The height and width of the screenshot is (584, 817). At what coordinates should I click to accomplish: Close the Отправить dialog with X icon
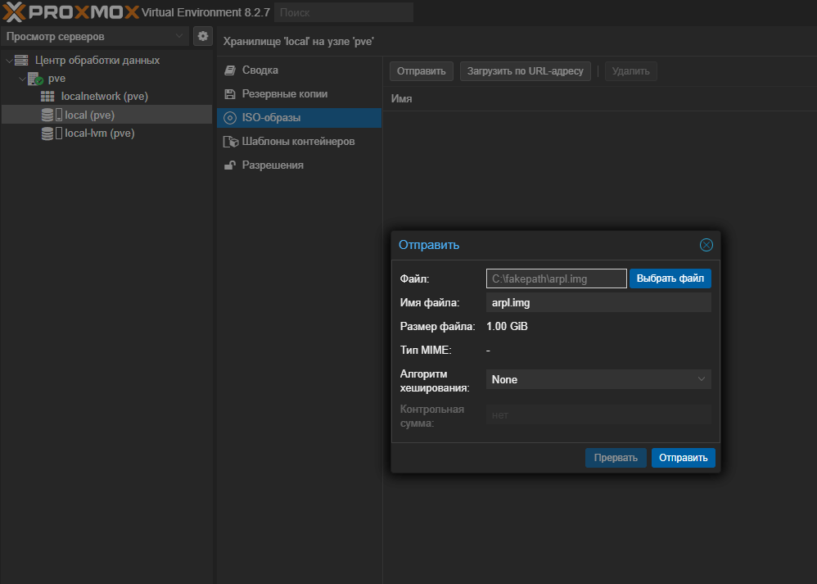coord(706,245)
